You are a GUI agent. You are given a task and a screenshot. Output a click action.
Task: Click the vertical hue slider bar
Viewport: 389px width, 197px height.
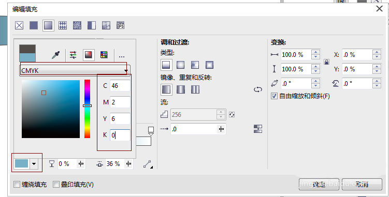tap(87, 109)
